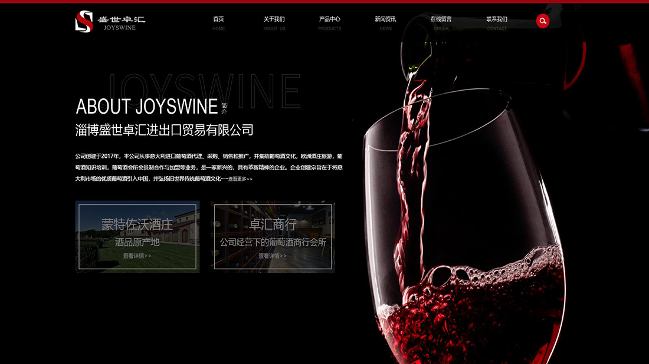649x364 pixels.
Task: Open the 首页 Home menu item
Action: pyautogui.click(x=218, y=23)
